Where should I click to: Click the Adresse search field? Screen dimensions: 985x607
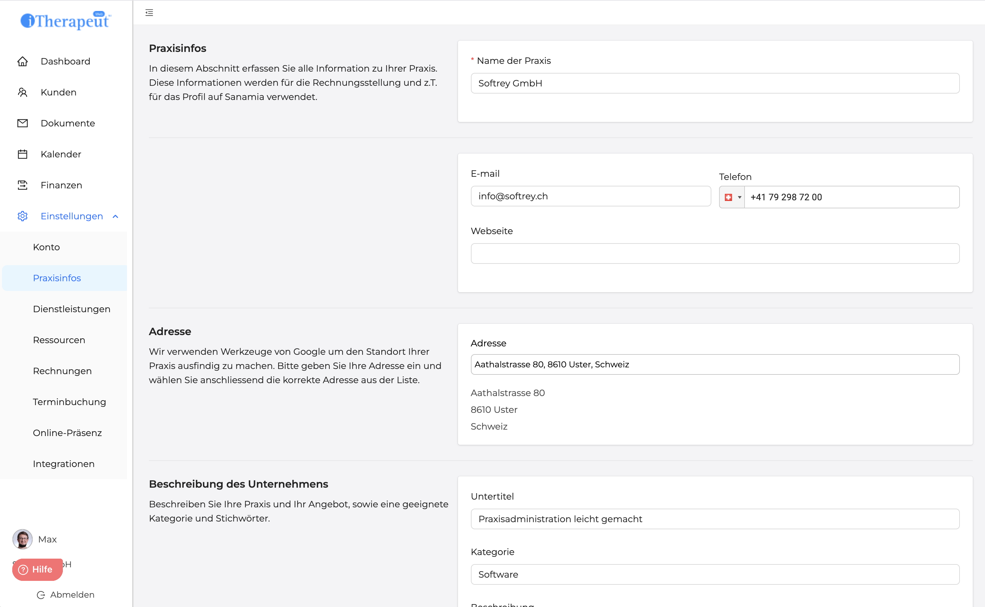click(x=715, y=364)
